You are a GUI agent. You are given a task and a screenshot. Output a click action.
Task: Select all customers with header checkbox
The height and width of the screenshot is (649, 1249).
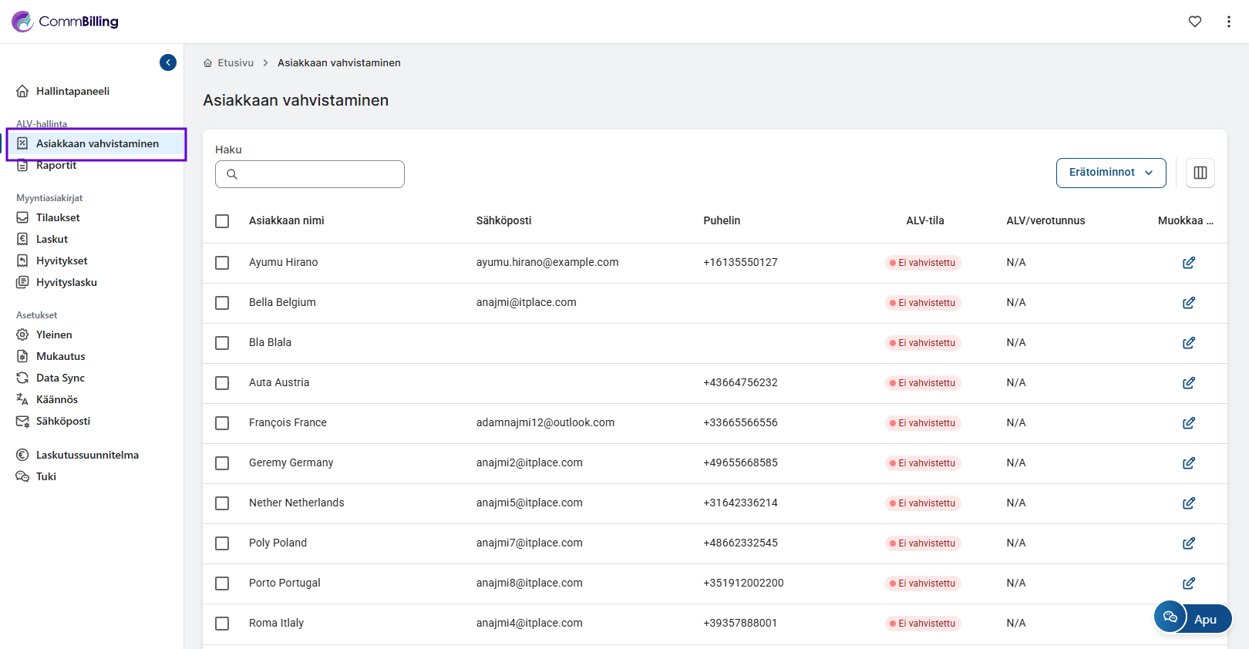coord(222,221)
